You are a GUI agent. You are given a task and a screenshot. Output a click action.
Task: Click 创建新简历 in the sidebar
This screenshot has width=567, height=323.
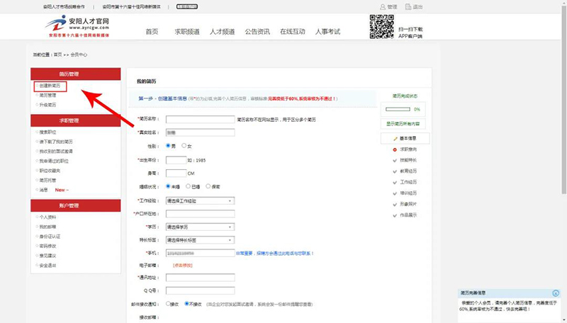[x=50, y=86]
